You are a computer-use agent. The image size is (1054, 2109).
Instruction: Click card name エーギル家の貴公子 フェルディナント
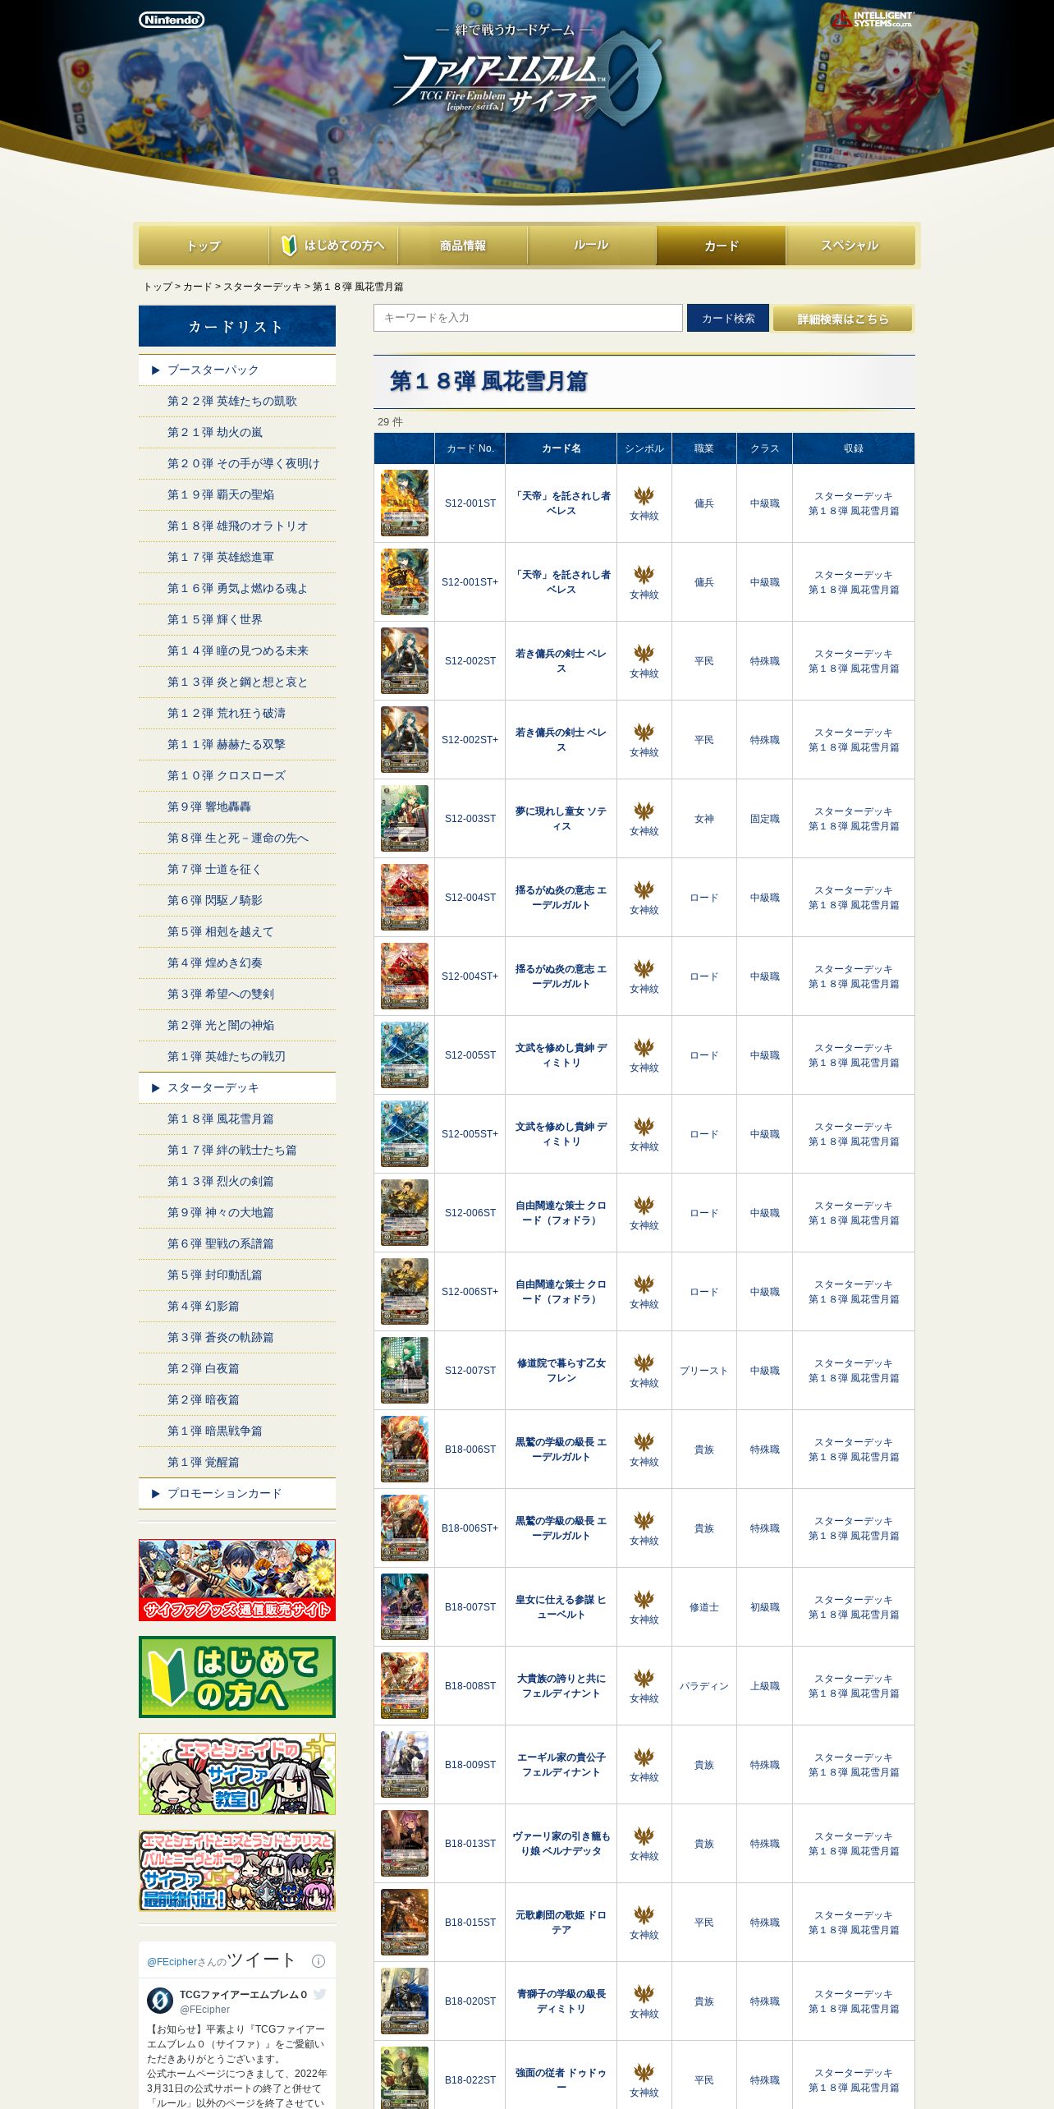561,1765
